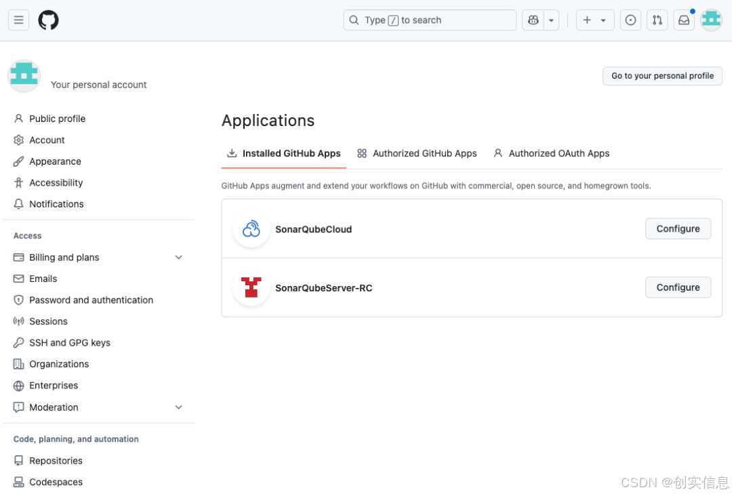732x494 pixels.
Task: Open Appearance settings
Action: [55, 161]
